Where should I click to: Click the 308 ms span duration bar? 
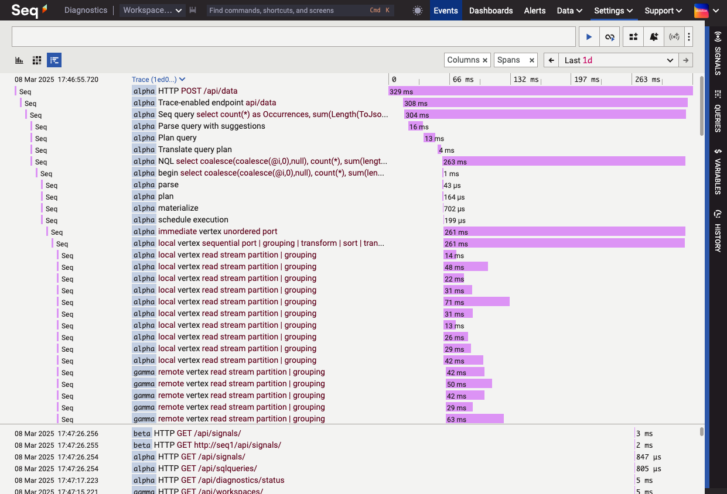(545, 103)
